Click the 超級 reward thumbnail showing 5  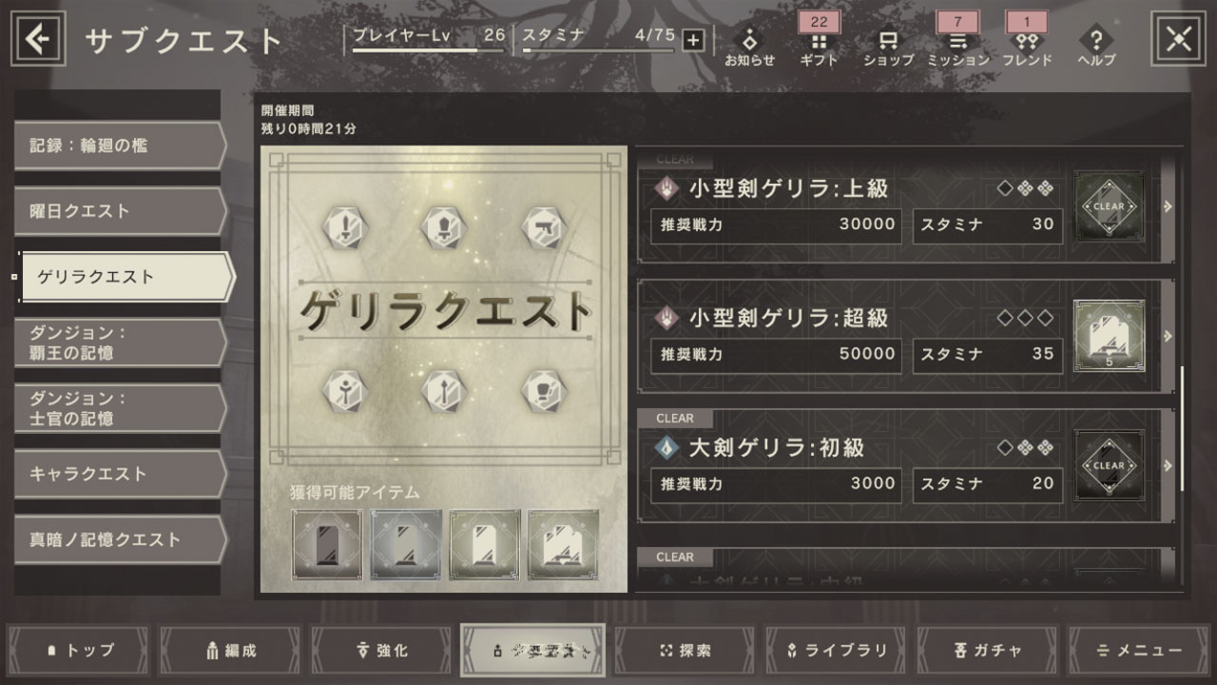click(x=1109, y=336)
